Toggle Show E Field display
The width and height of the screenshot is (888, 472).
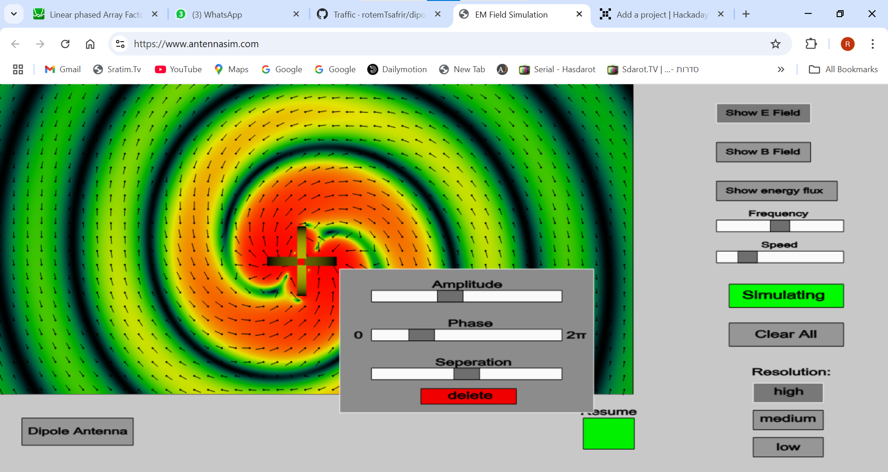coord(763,113)
